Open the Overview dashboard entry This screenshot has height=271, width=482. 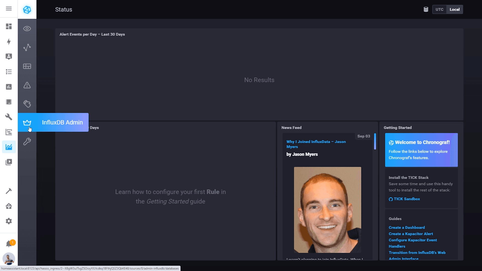coord(9,26)
